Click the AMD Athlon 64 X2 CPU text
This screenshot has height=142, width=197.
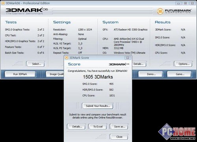[x=129, y=42]
